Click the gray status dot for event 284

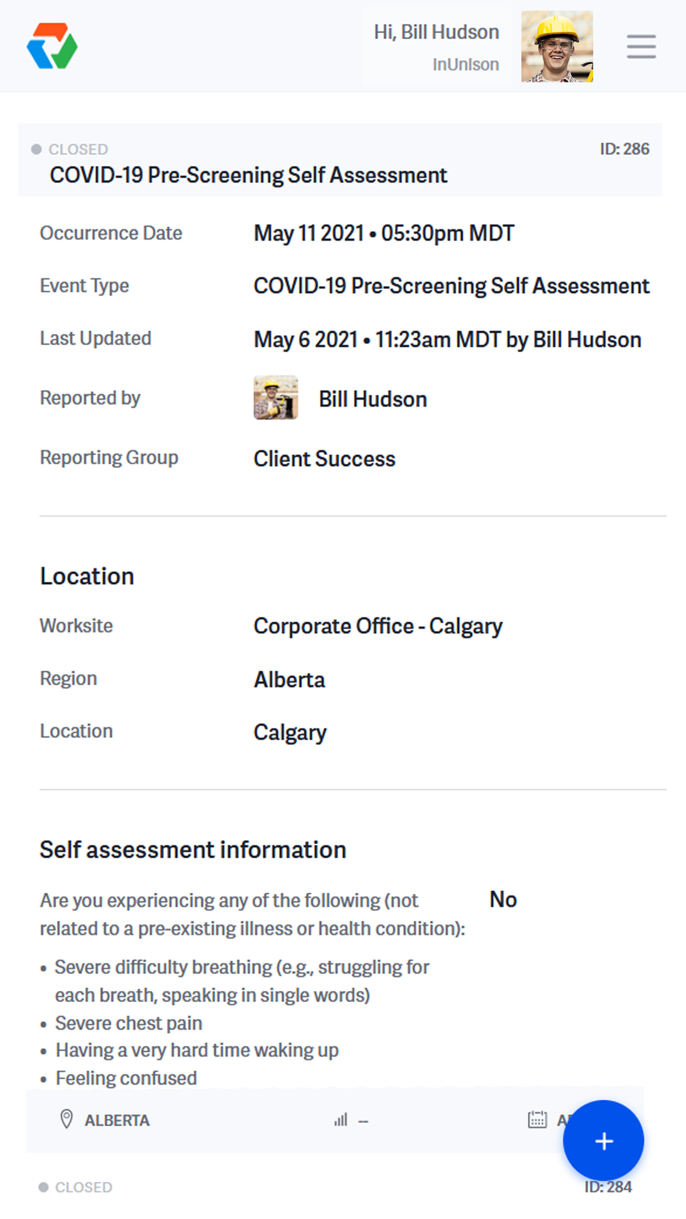44,1187
